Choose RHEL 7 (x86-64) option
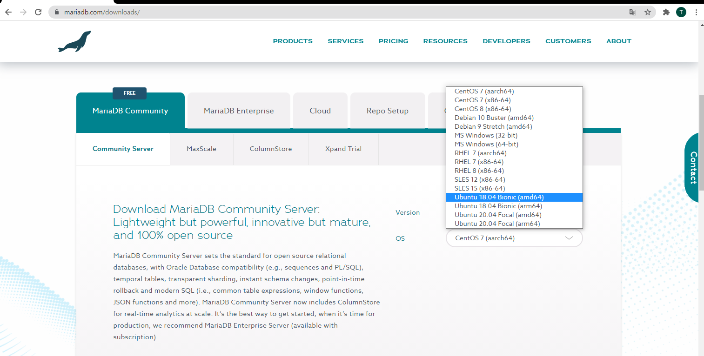 pyautogui.click(x=514, y=162)
